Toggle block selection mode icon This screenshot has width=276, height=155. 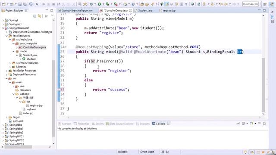181,4
